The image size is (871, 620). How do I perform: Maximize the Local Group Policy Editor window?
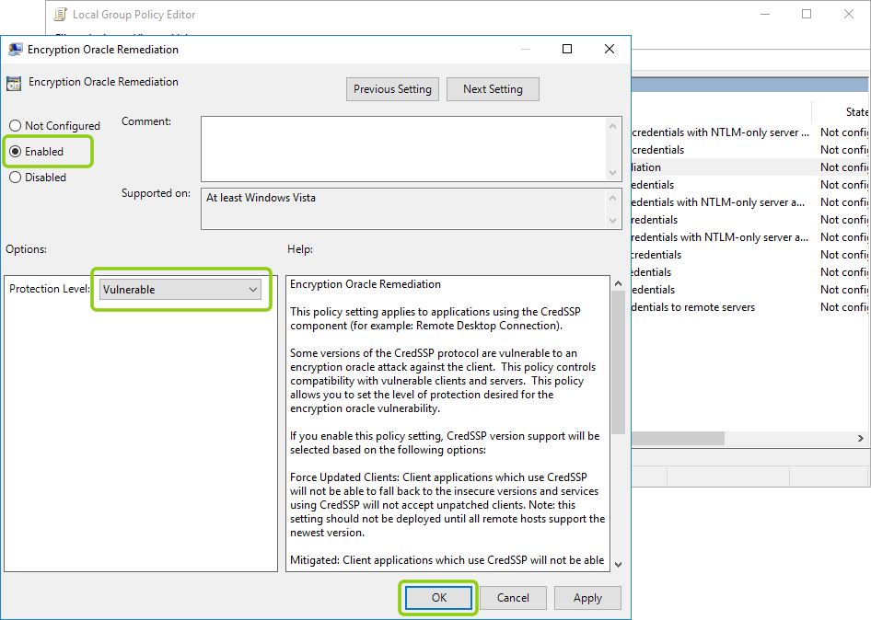807,14
